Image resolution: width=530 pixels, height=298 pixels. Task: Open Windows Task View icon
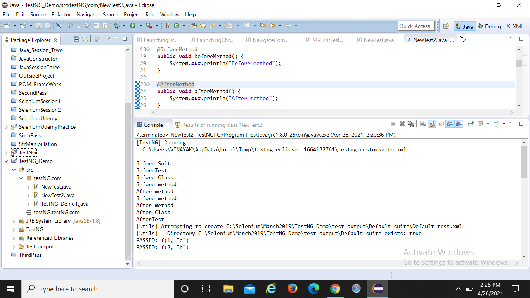point(206,289)
